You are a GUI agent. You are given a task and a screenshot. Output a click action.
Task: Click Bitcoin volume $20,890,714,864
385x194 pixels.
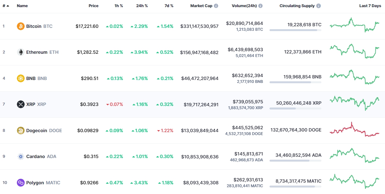pos(245,23)
